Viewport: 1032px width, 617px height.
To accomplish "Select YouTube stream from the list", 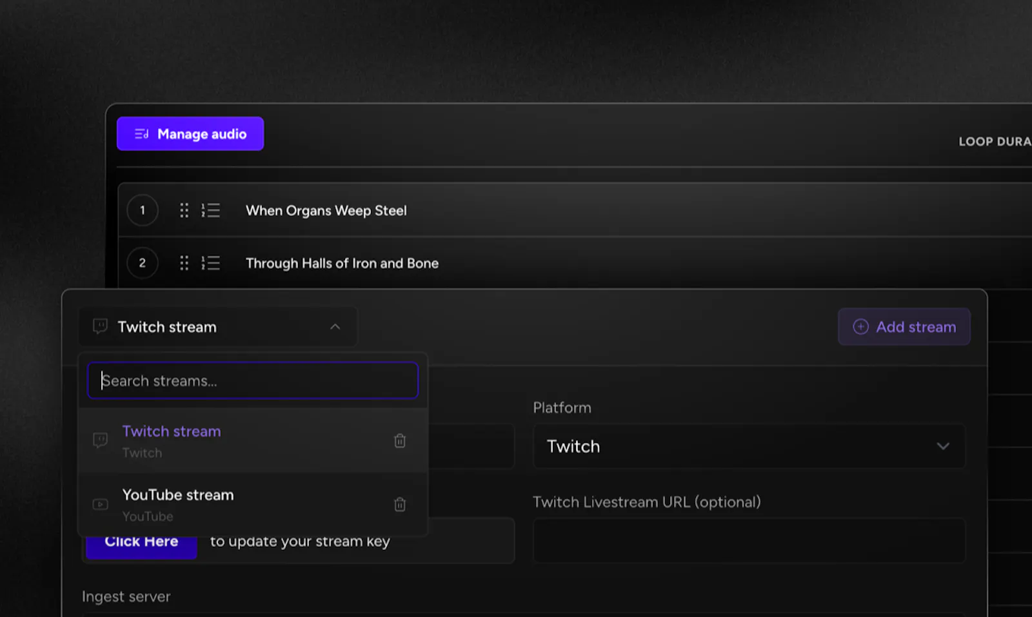I will click(x=253, y=504).
